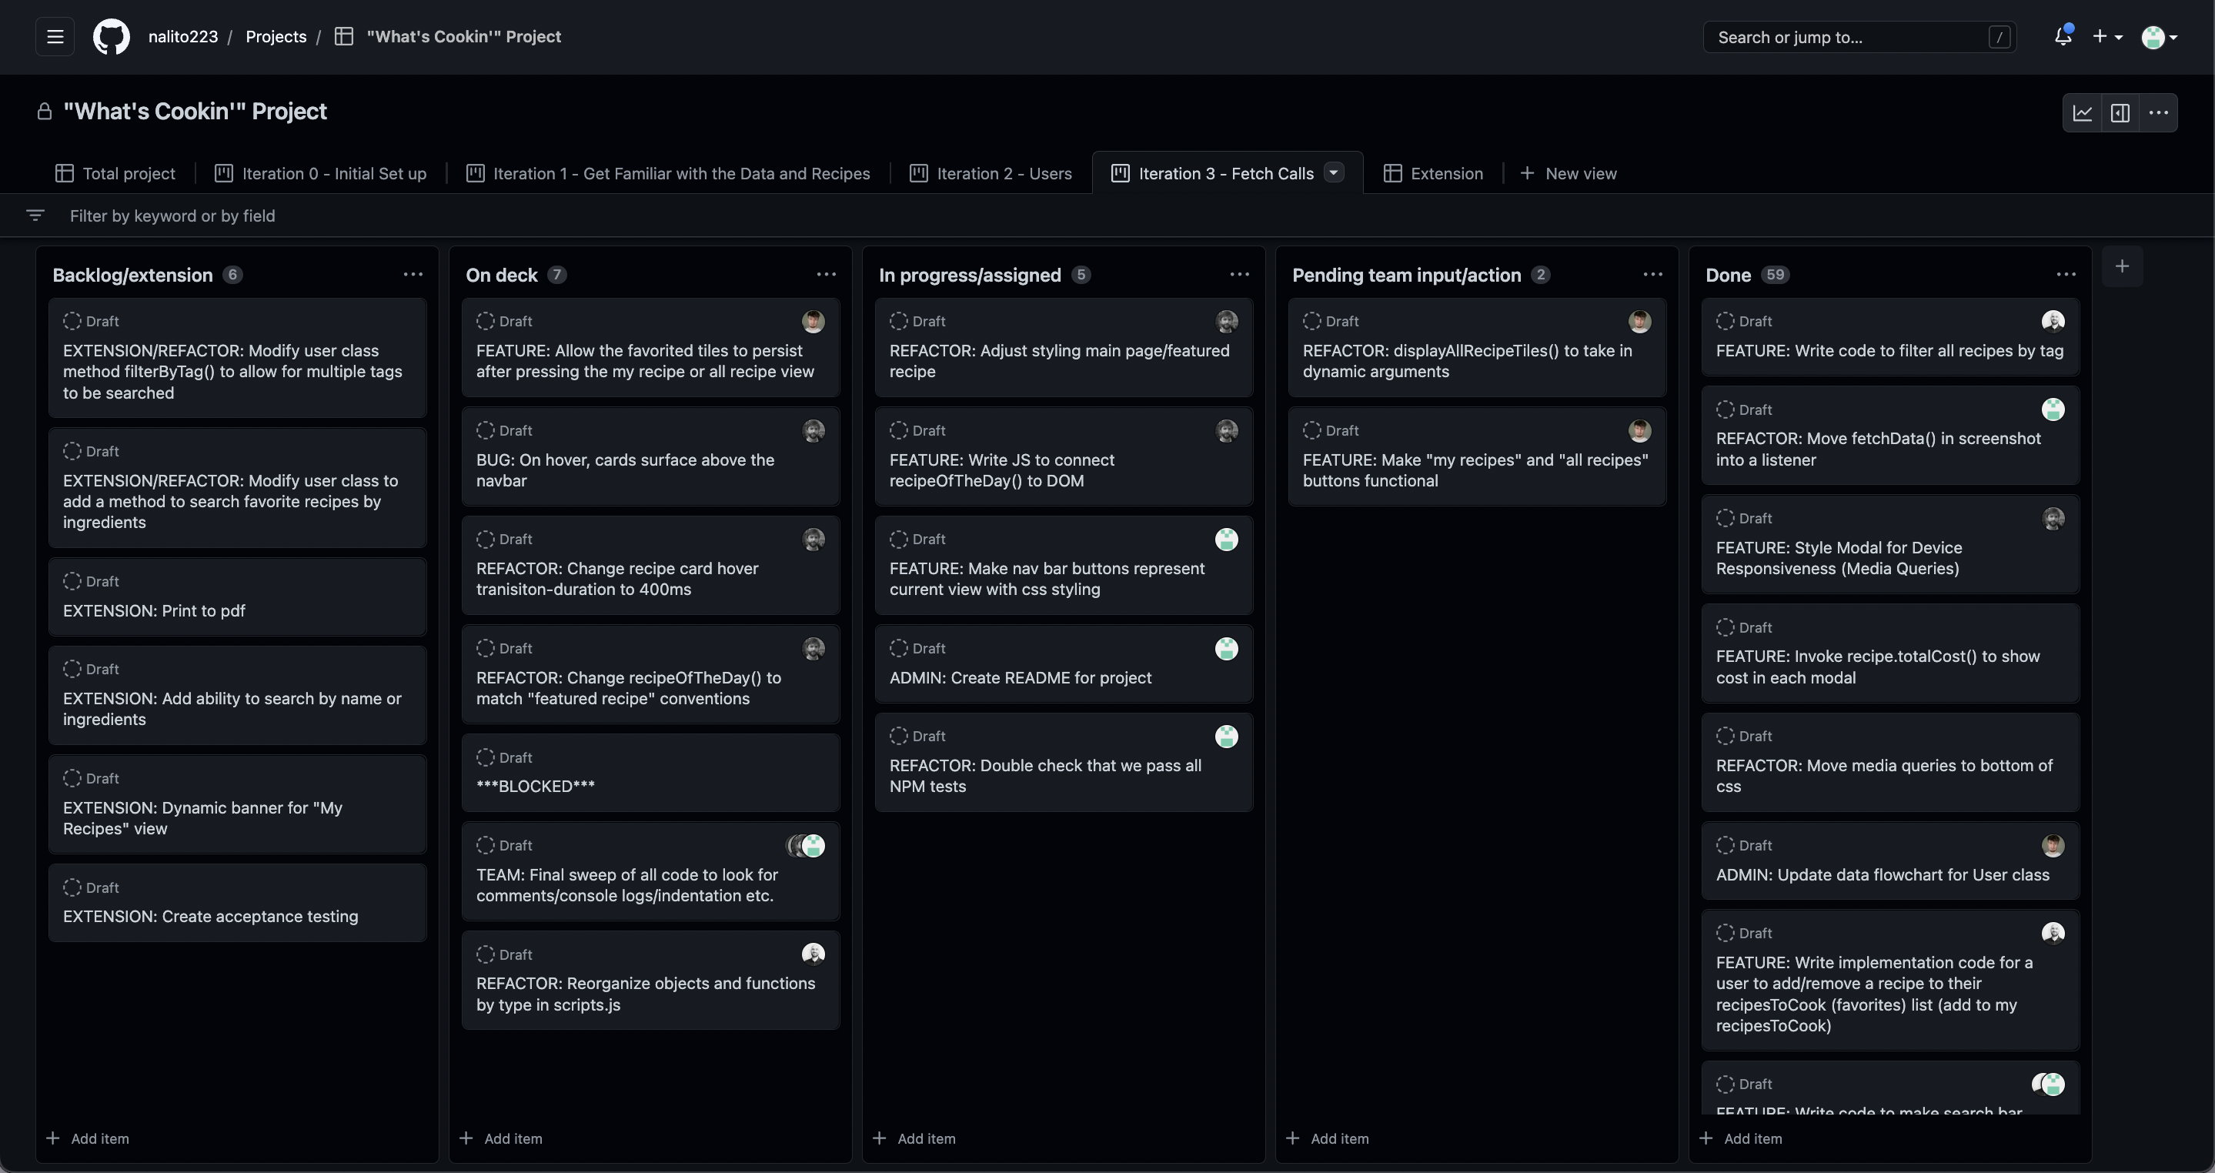Image resolution: width=2215 pixels, height=1173 pixels.
Task: Open REFACTOR: Change recipe card hover transition card
Action: coord(651,565)
